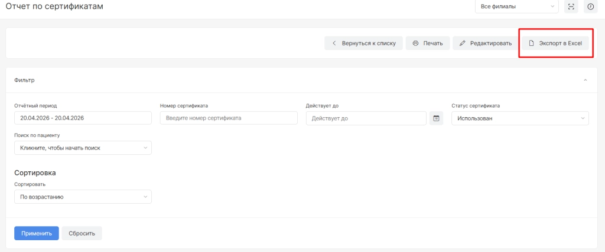Viewport: 605px width, 252px height.
Task: Click the scan icon beside Все филиалы
Action: [x=571, y=6]
